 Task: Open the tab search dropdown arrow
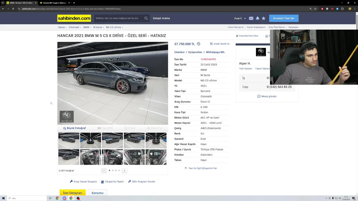3,3
